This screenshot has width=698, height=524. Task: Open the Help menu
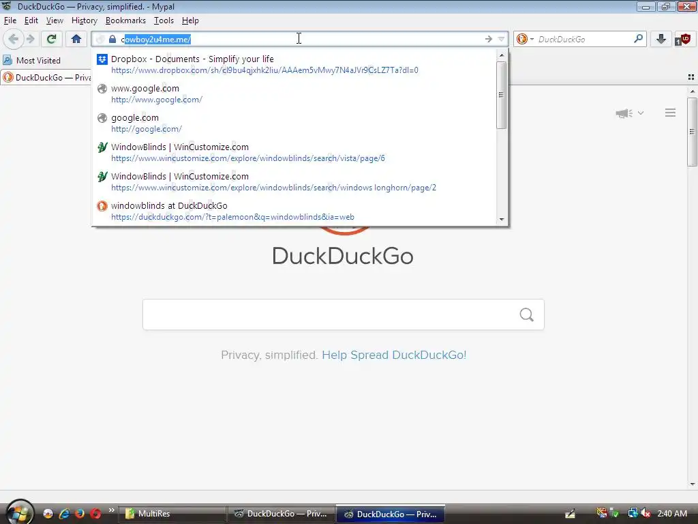pos(190,20)
